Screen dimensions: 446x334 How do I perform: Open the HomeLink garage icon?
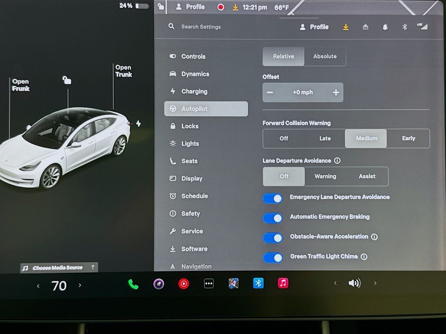click(x=365, y=27)
